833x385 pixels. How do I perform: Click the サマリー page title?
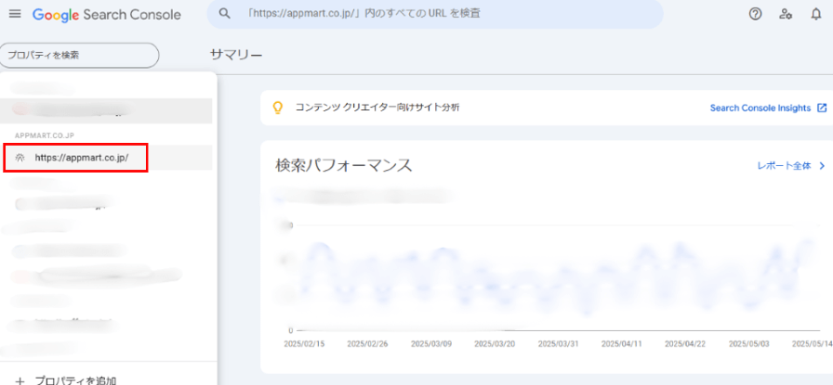click(x=236, y=55)
